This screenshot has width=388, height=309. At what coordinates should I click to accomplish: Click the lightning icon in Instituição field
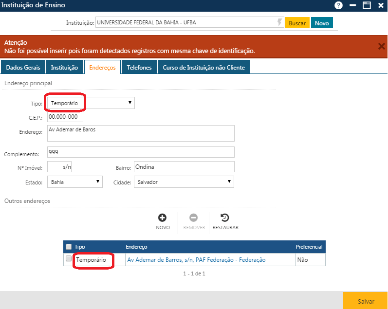(x=279, y=22)
